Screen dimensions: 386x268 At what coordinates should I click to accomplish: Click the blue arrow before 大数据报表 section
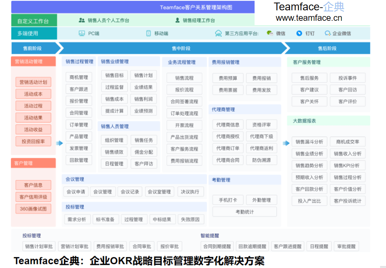click(286, 143)
